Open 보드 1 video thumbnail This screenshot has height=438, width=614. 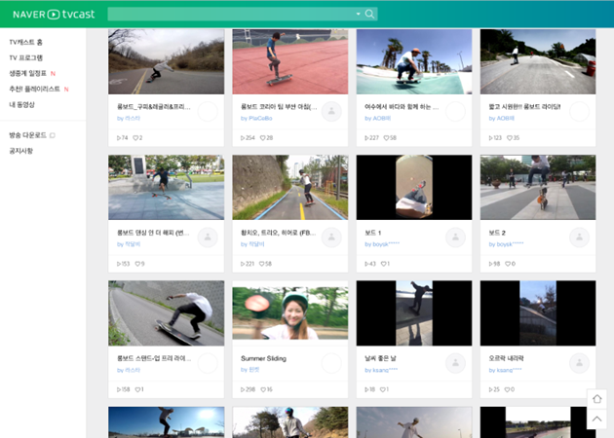414,187
